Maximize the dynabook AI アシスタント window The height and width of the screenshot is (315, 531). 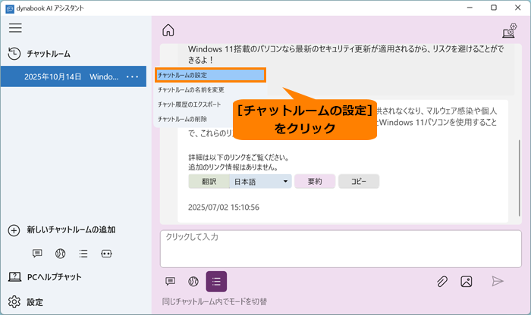coord(494,8)
